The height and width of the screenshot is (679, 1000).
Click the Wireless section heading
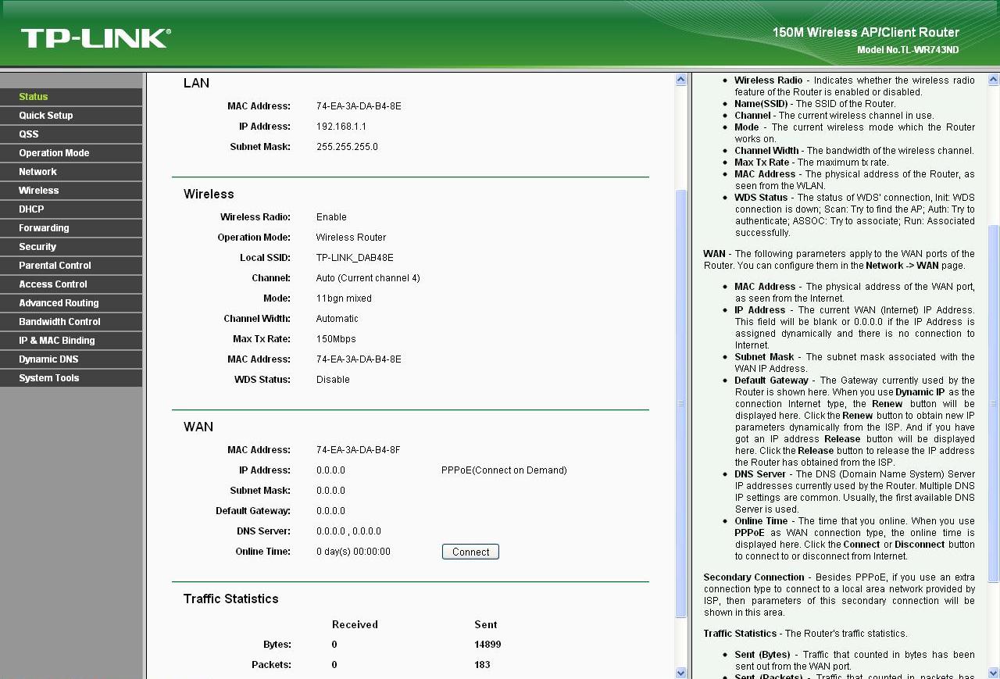pos(209,195)
